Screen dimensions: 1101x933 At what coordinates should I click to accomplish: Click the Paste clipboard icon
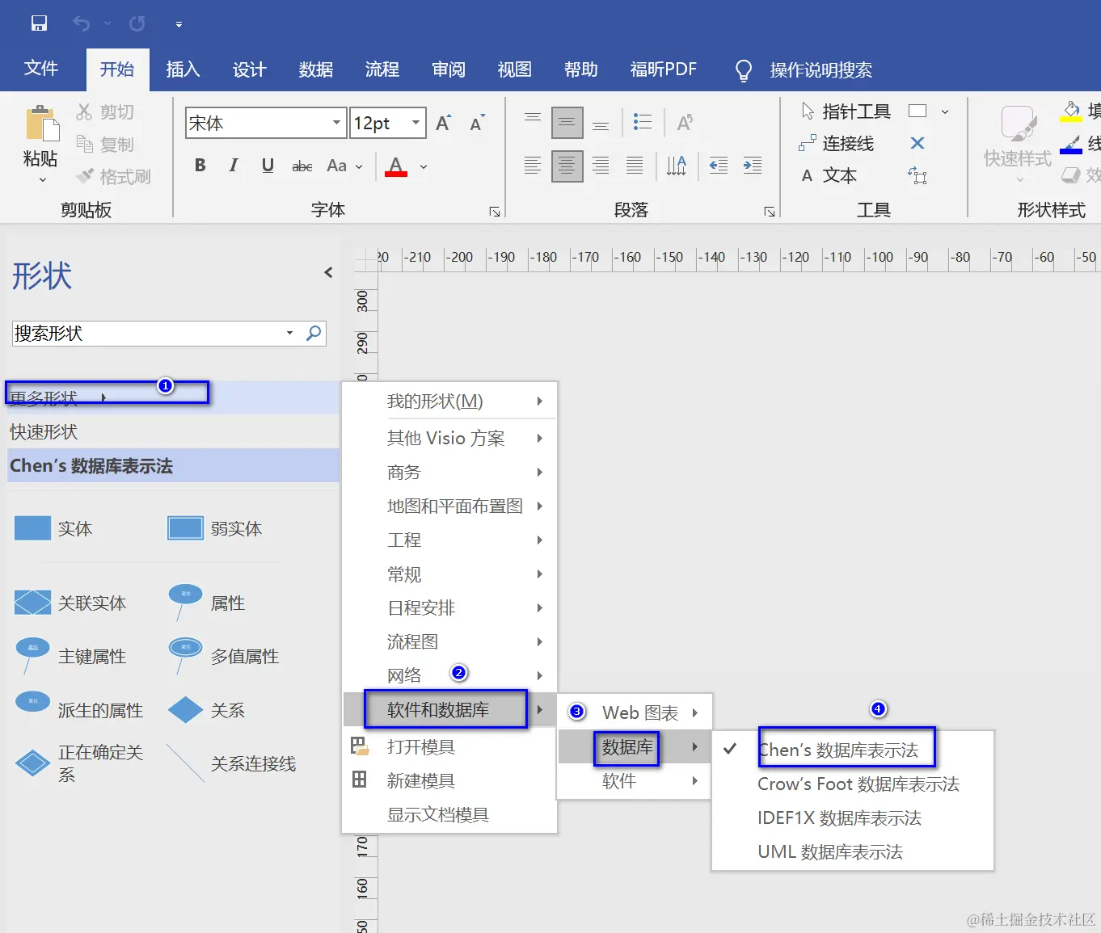click(41, 124)
